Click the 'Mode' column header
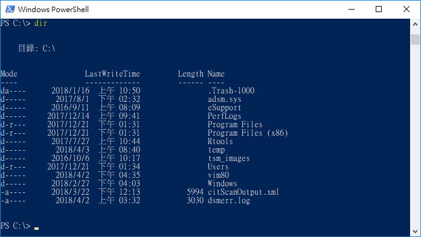 click(9, 74)
